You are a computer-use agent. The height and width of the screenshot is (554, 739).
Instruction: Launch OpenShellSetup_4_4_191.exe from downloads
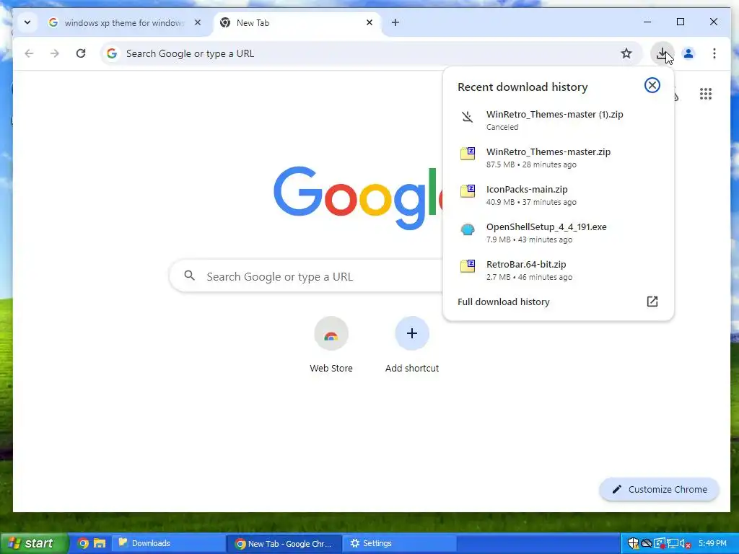[559, 233]
